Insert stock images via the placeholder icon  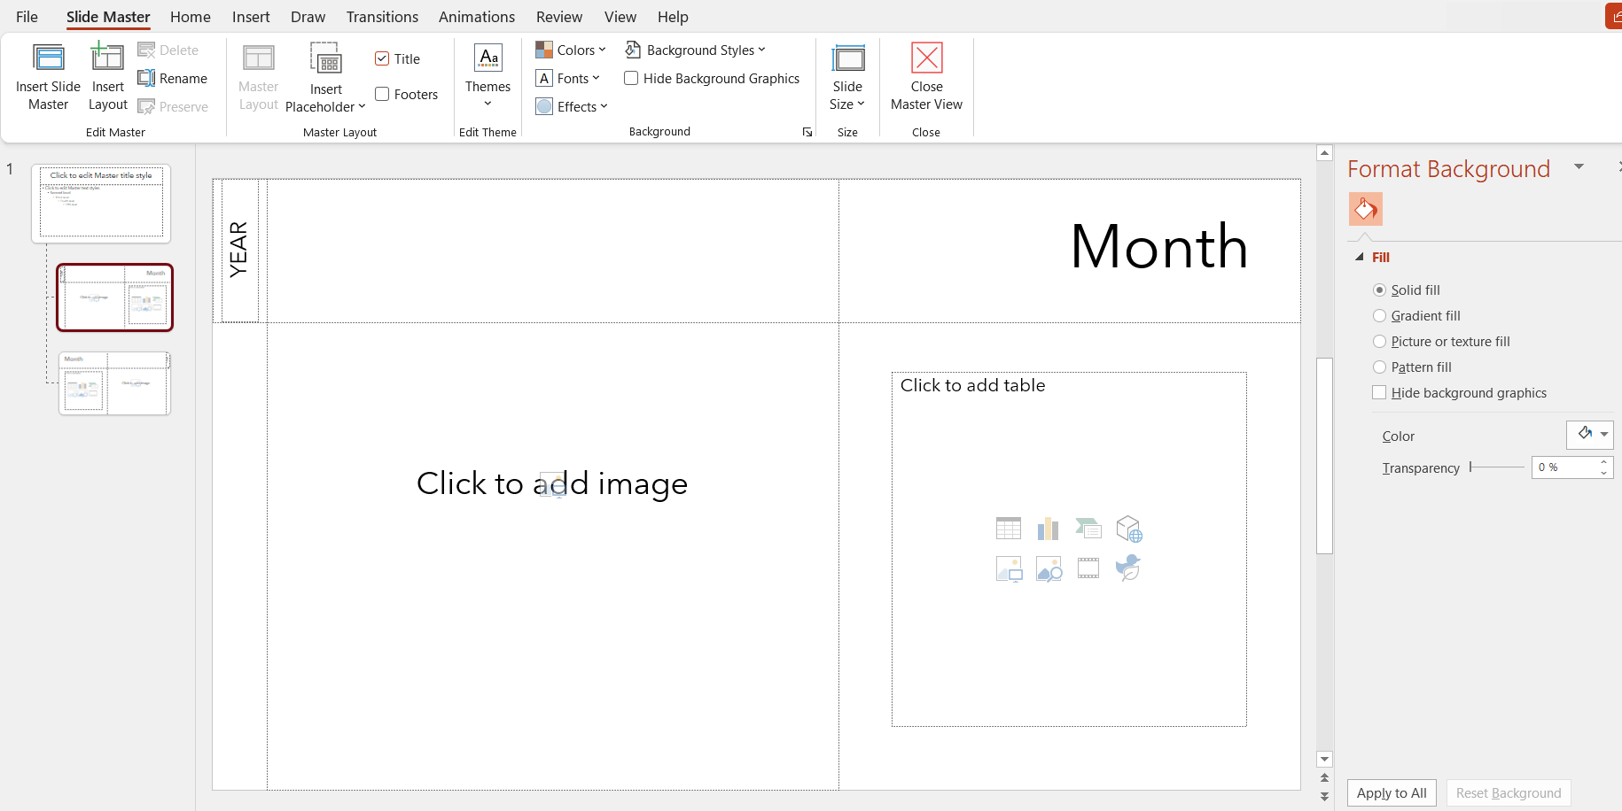click(1049, 568)
